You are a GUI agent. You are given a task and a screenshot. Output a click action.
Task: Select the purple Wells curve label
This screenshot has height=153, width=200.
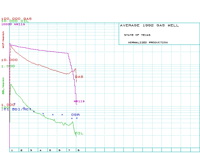click(79, 101)
